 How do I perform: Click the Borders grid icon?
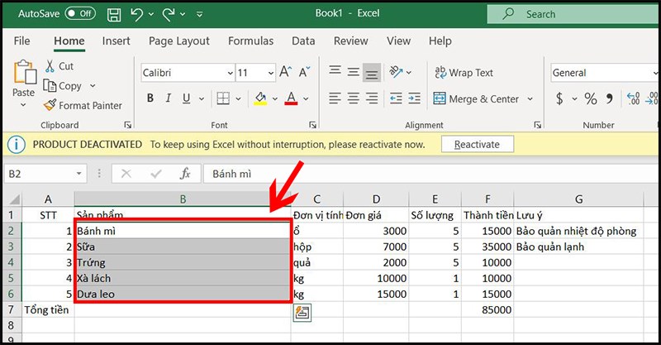point(223,98)
